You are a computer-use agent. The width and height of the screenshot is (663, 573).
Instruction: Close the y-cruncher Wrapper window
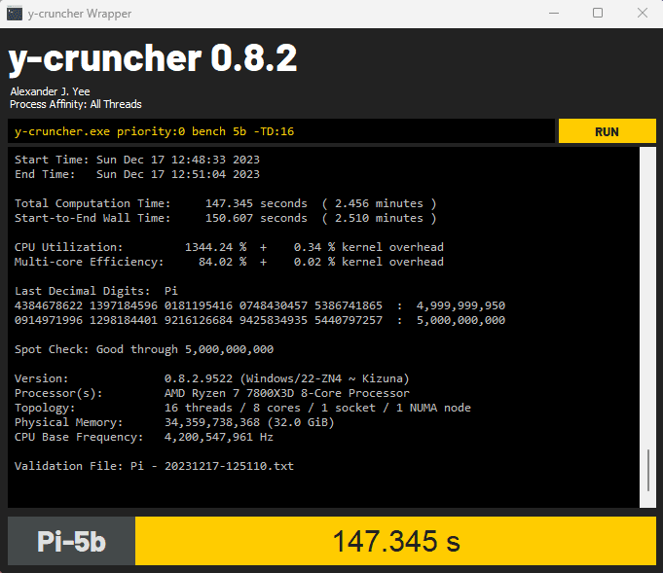click(643, 14)
